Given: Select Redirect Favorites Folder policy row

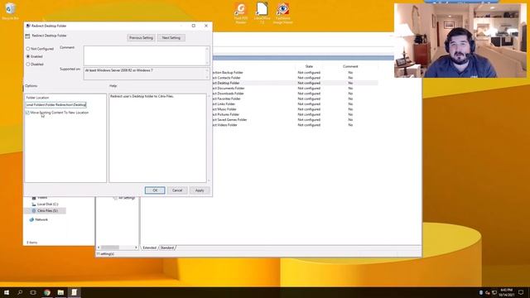Looking at the screenshot, I should click(294, 99).
